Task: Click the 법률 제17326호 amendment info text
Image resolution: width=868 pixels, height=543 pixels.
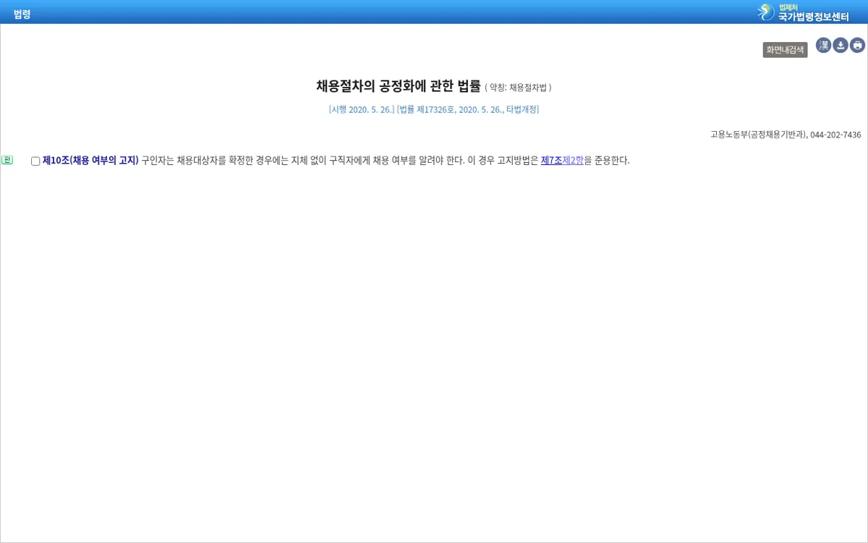Action: 468,109
